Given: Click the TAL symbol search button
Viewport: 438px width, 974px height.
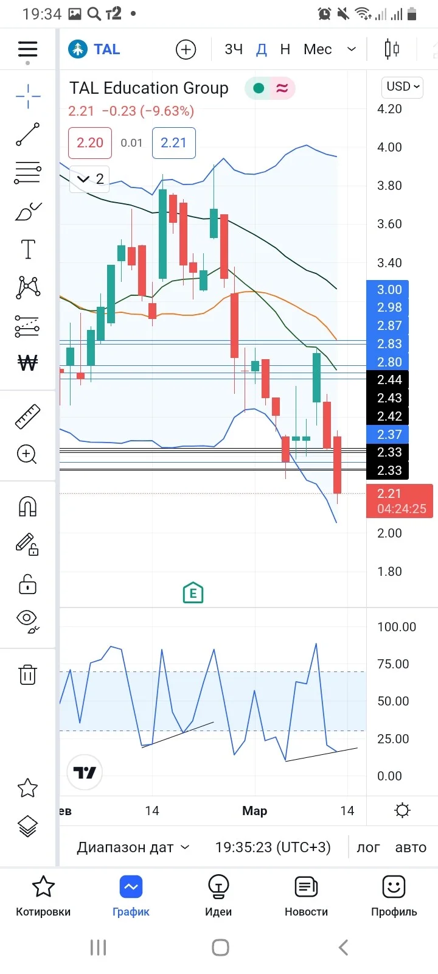Looking at the screenshot, I should [x=95, y=49].
